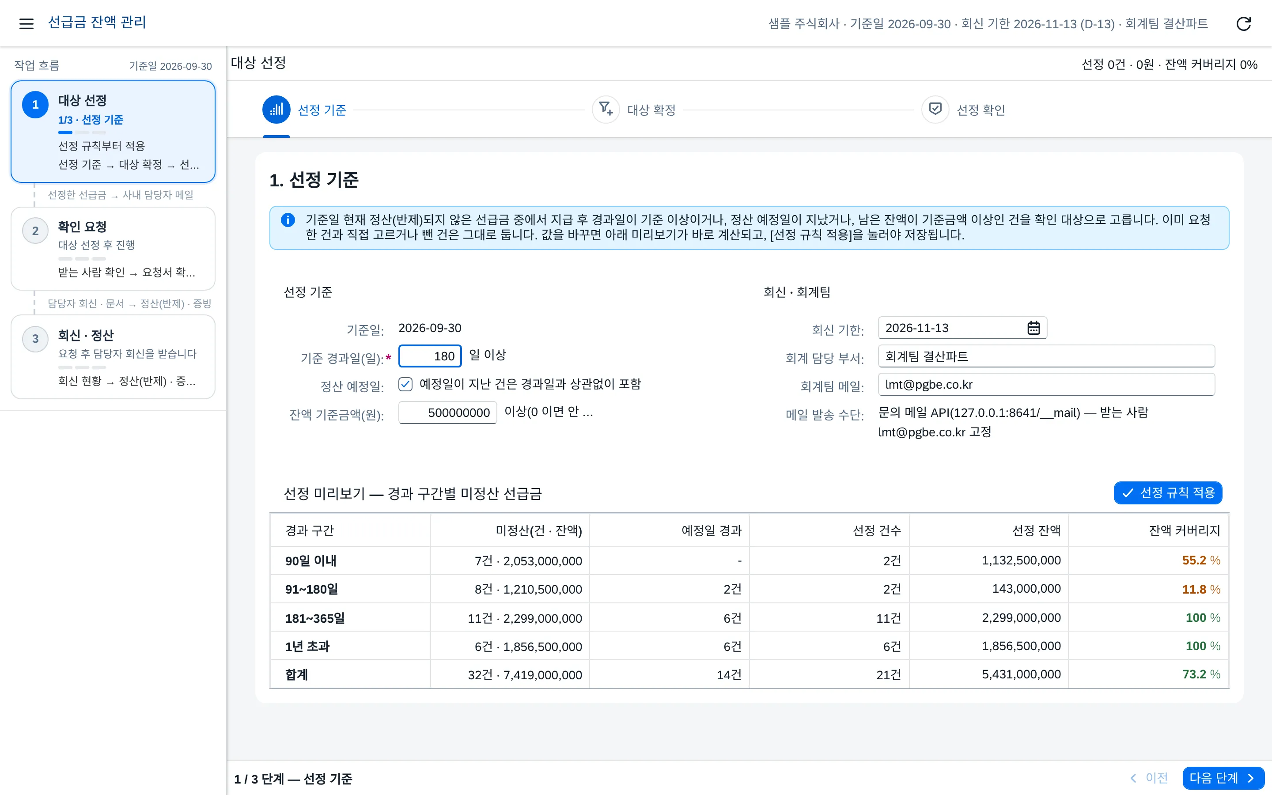Viewport: 1272px width, 795px height.
Task: Open the 확인 요청 workflow card
Action: 113,248
